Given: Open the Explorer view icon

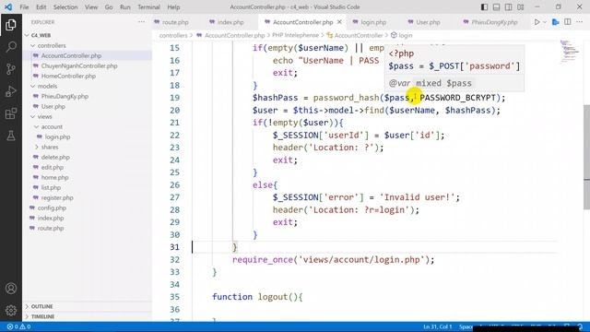Looking at the screenshot, I should point(10,25).
